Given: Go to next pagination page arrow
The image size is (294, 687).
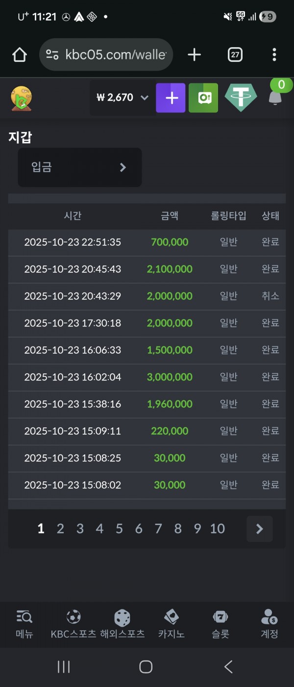Looking at the screenshot, I should click(259, 528).
